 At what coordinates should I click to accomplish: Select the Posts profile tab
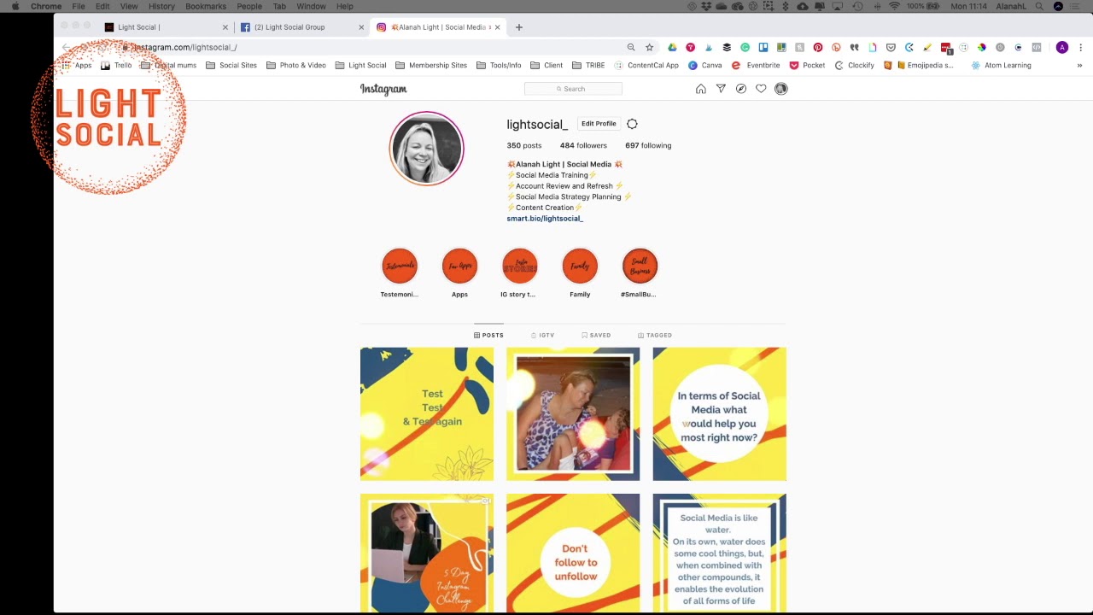pyautogui.click(x=488, y=336)
